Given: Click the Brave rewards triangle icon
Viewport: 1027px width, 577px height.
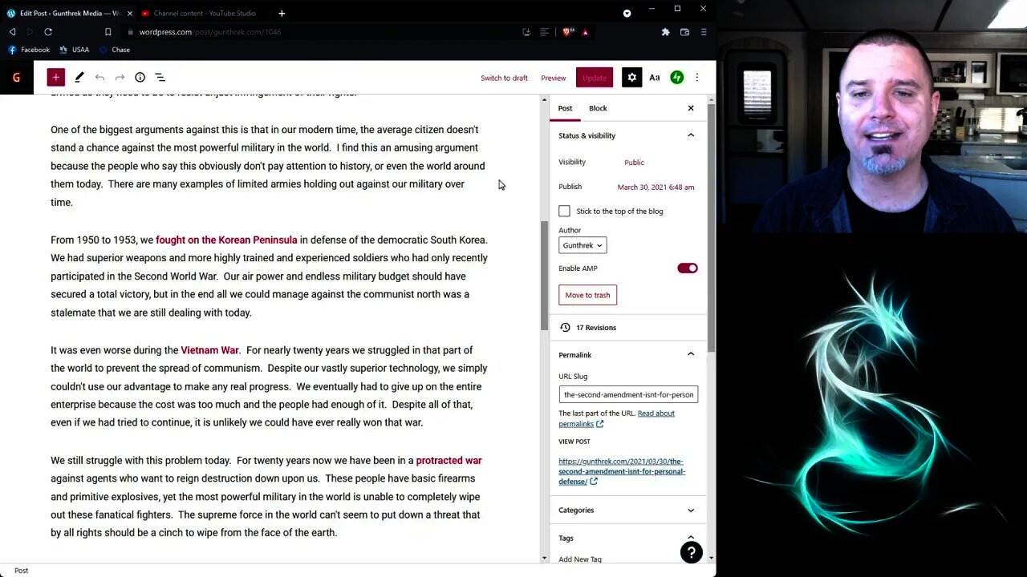Looking at the screenshot, I should (585, 32).
